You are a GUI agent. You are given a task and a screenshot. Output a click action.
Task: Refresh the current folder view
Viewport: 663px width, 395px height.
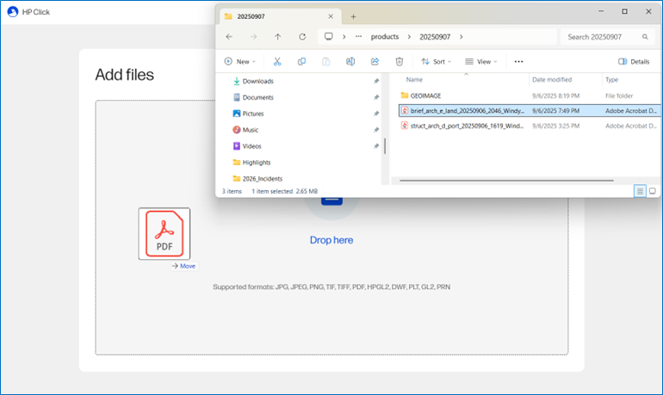coord(302,37)
